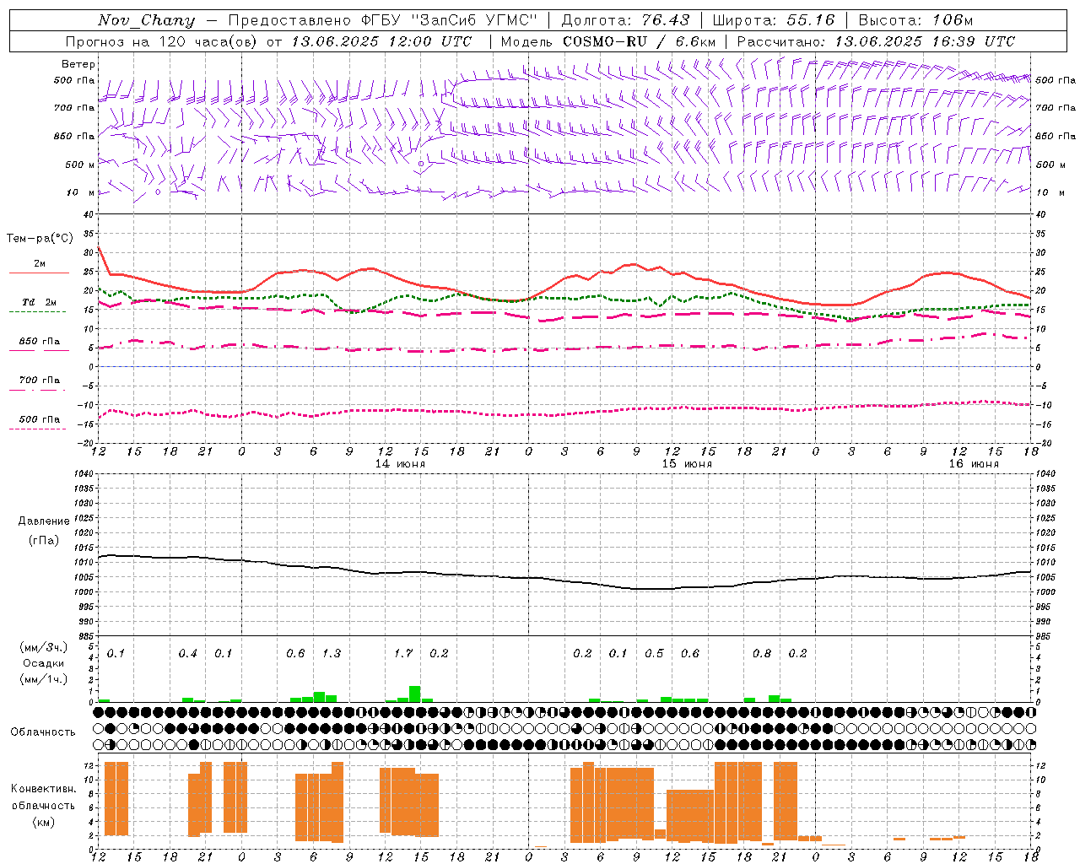Click the 1.7 precipitation value
The width and height of the screenshot is (1080, 864).
tap(403, 654)
